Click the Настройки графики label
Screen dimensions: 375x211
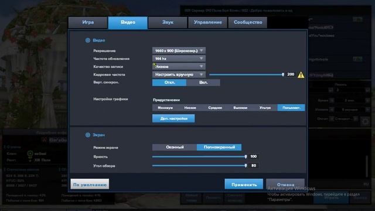click(111, 99)
